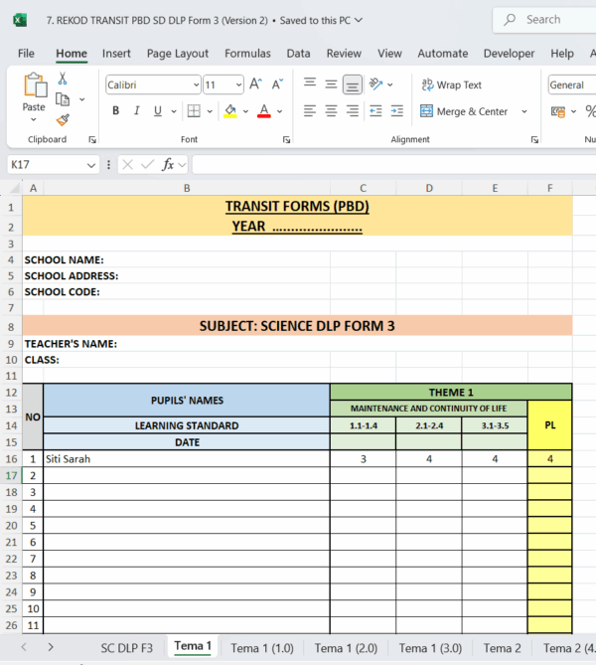
Task: Switch to the Tema 1 (2.0) sheet
Action: coord(346,648)
